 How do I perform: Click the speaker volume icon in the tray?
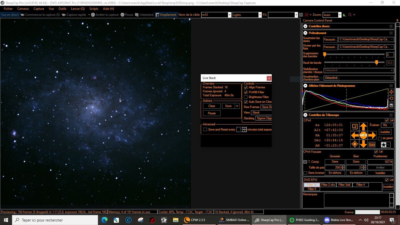tap(366, 220)
